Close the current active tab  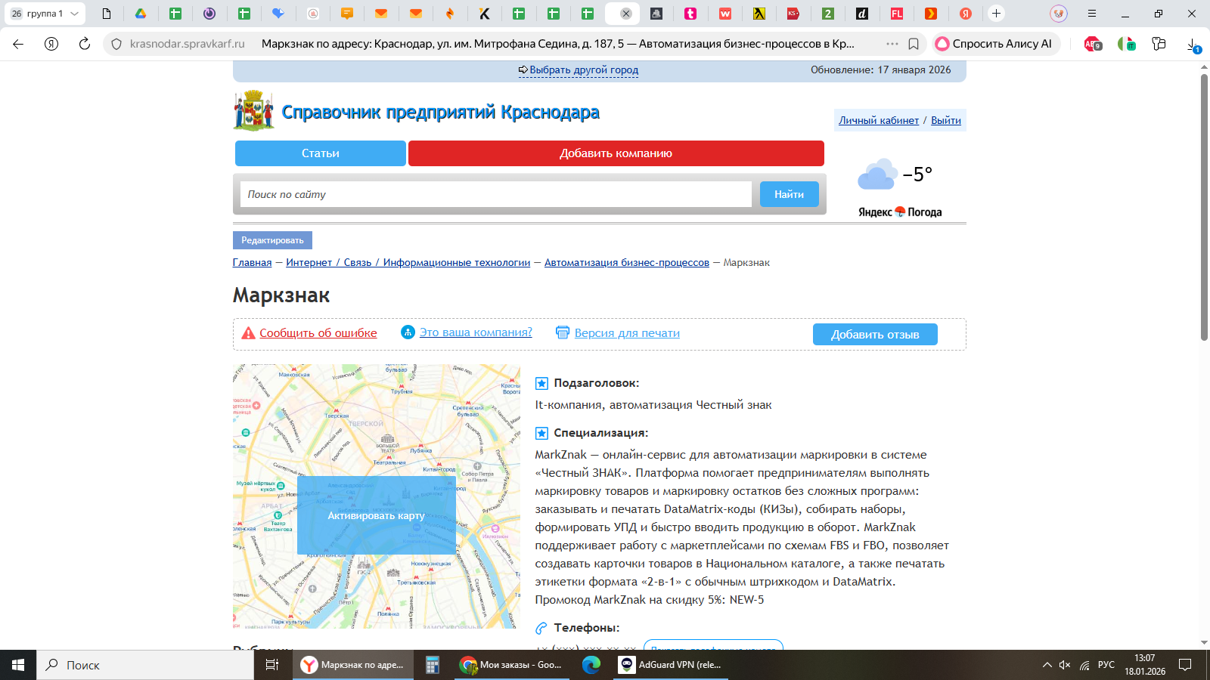tap(626, 14)
